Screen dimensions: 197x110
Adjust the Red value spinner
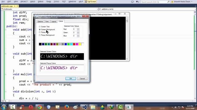[78, 29]
